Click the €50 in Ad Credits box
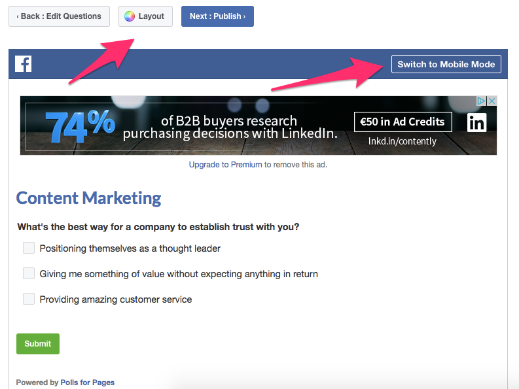 [403, 122]
